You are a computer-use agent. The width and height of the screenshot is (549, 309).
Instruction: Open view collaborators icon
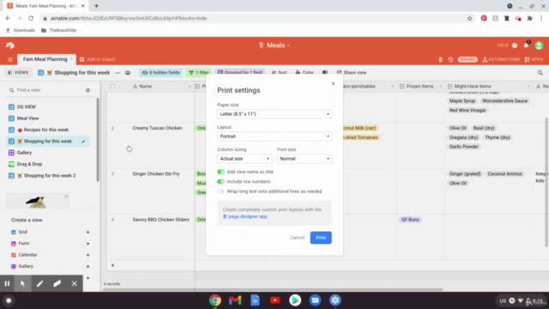pos(128,72)
